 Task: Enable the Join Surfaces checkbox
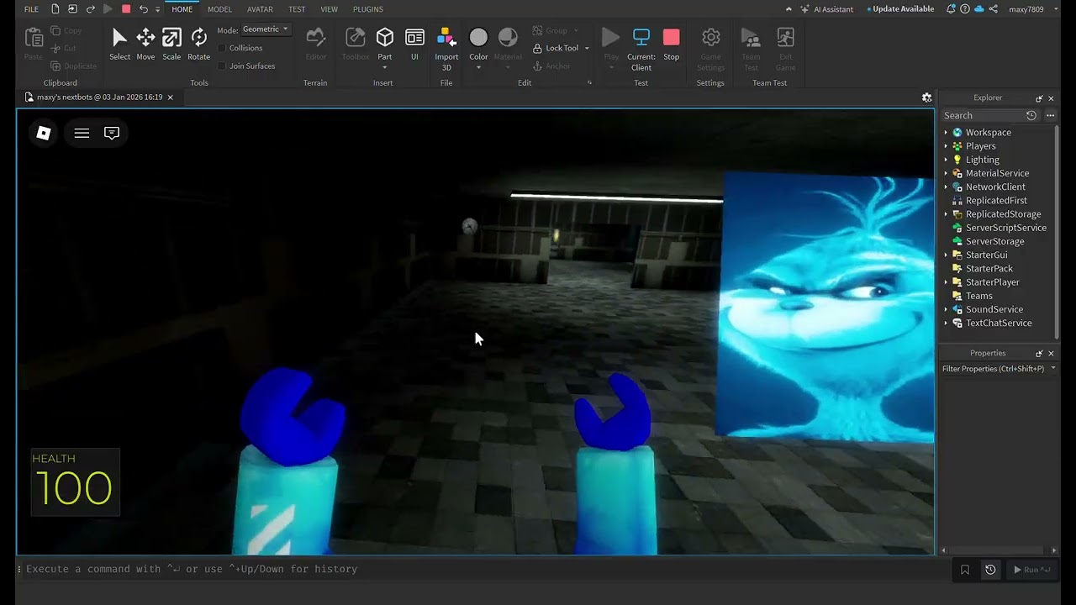point(222,66)
